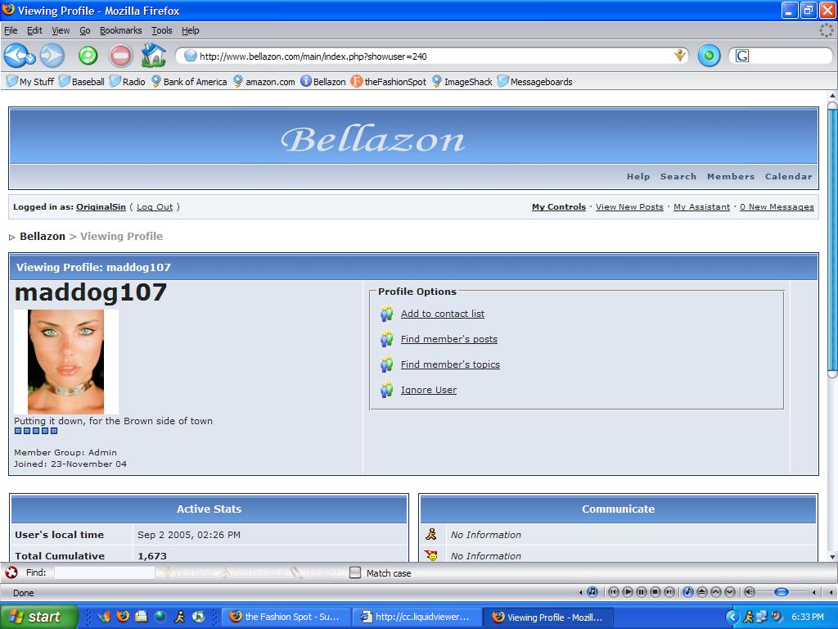Screen dimensions: 838x629
Task: Click the Log Out link
Action: 155,207
